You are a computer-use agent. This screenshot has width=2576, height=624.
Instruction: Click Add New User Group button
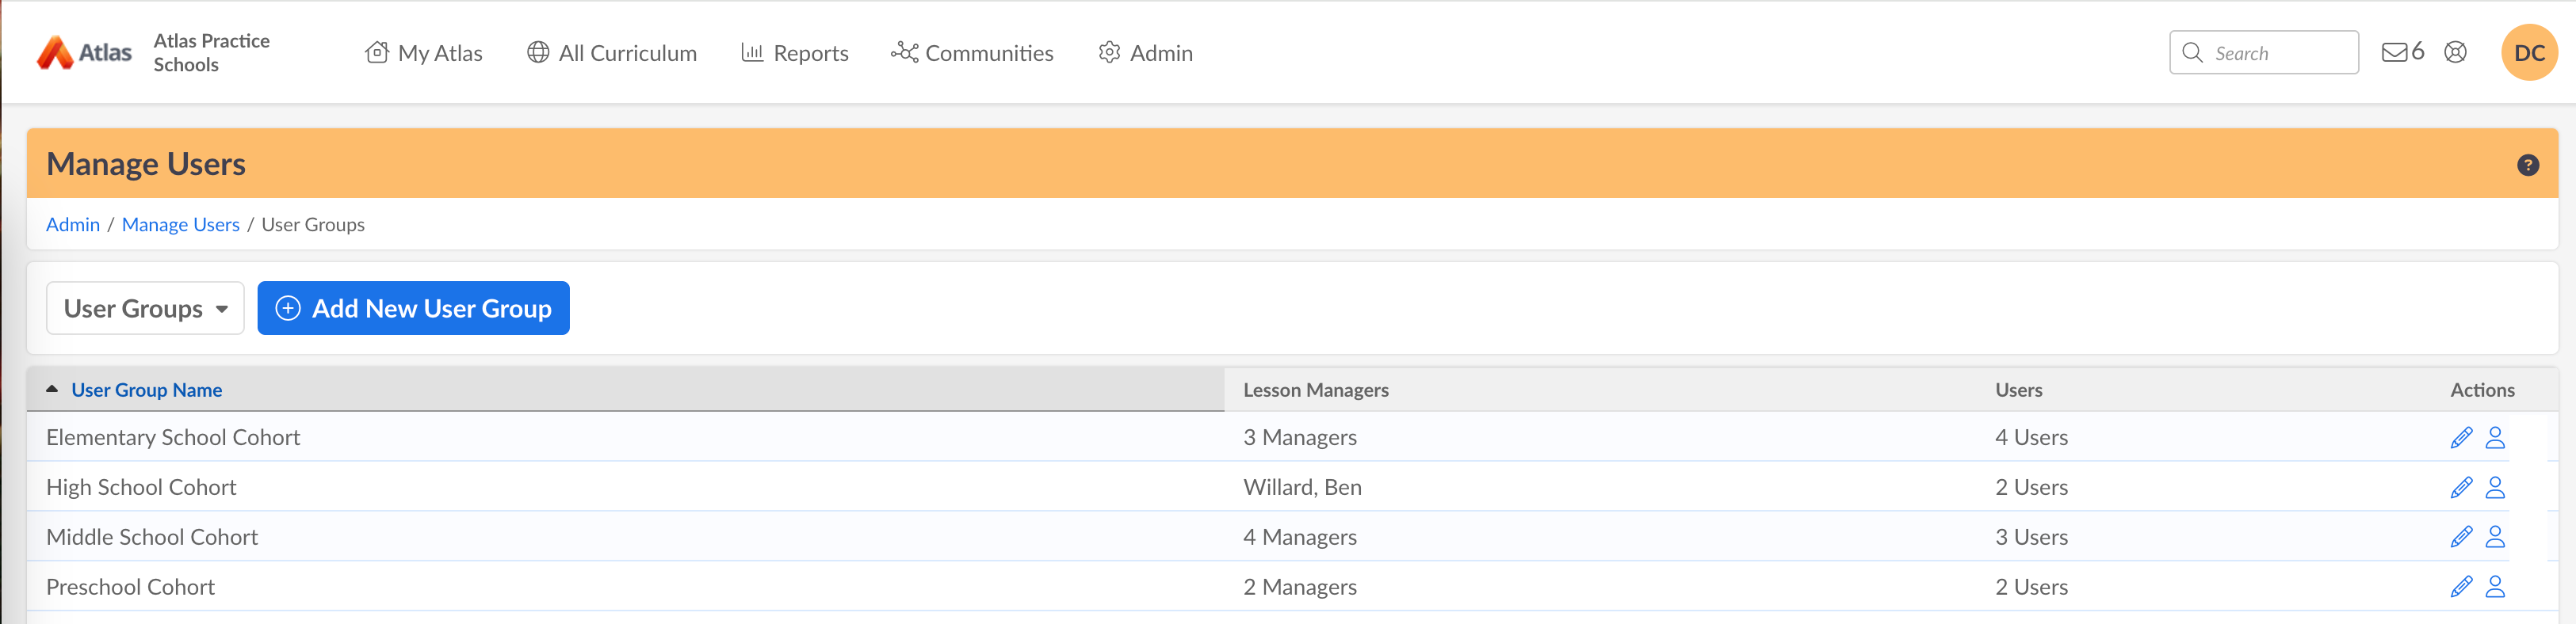coord(413,309)
